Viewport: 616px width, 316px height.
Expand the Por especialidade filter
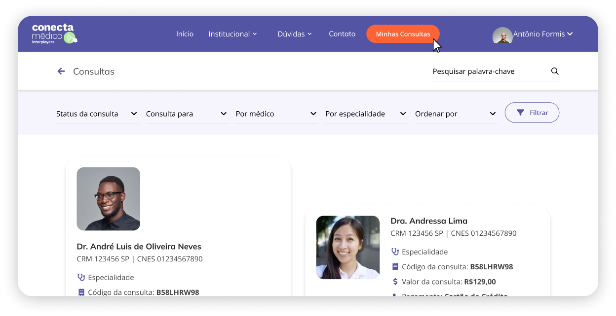(366, 114)
